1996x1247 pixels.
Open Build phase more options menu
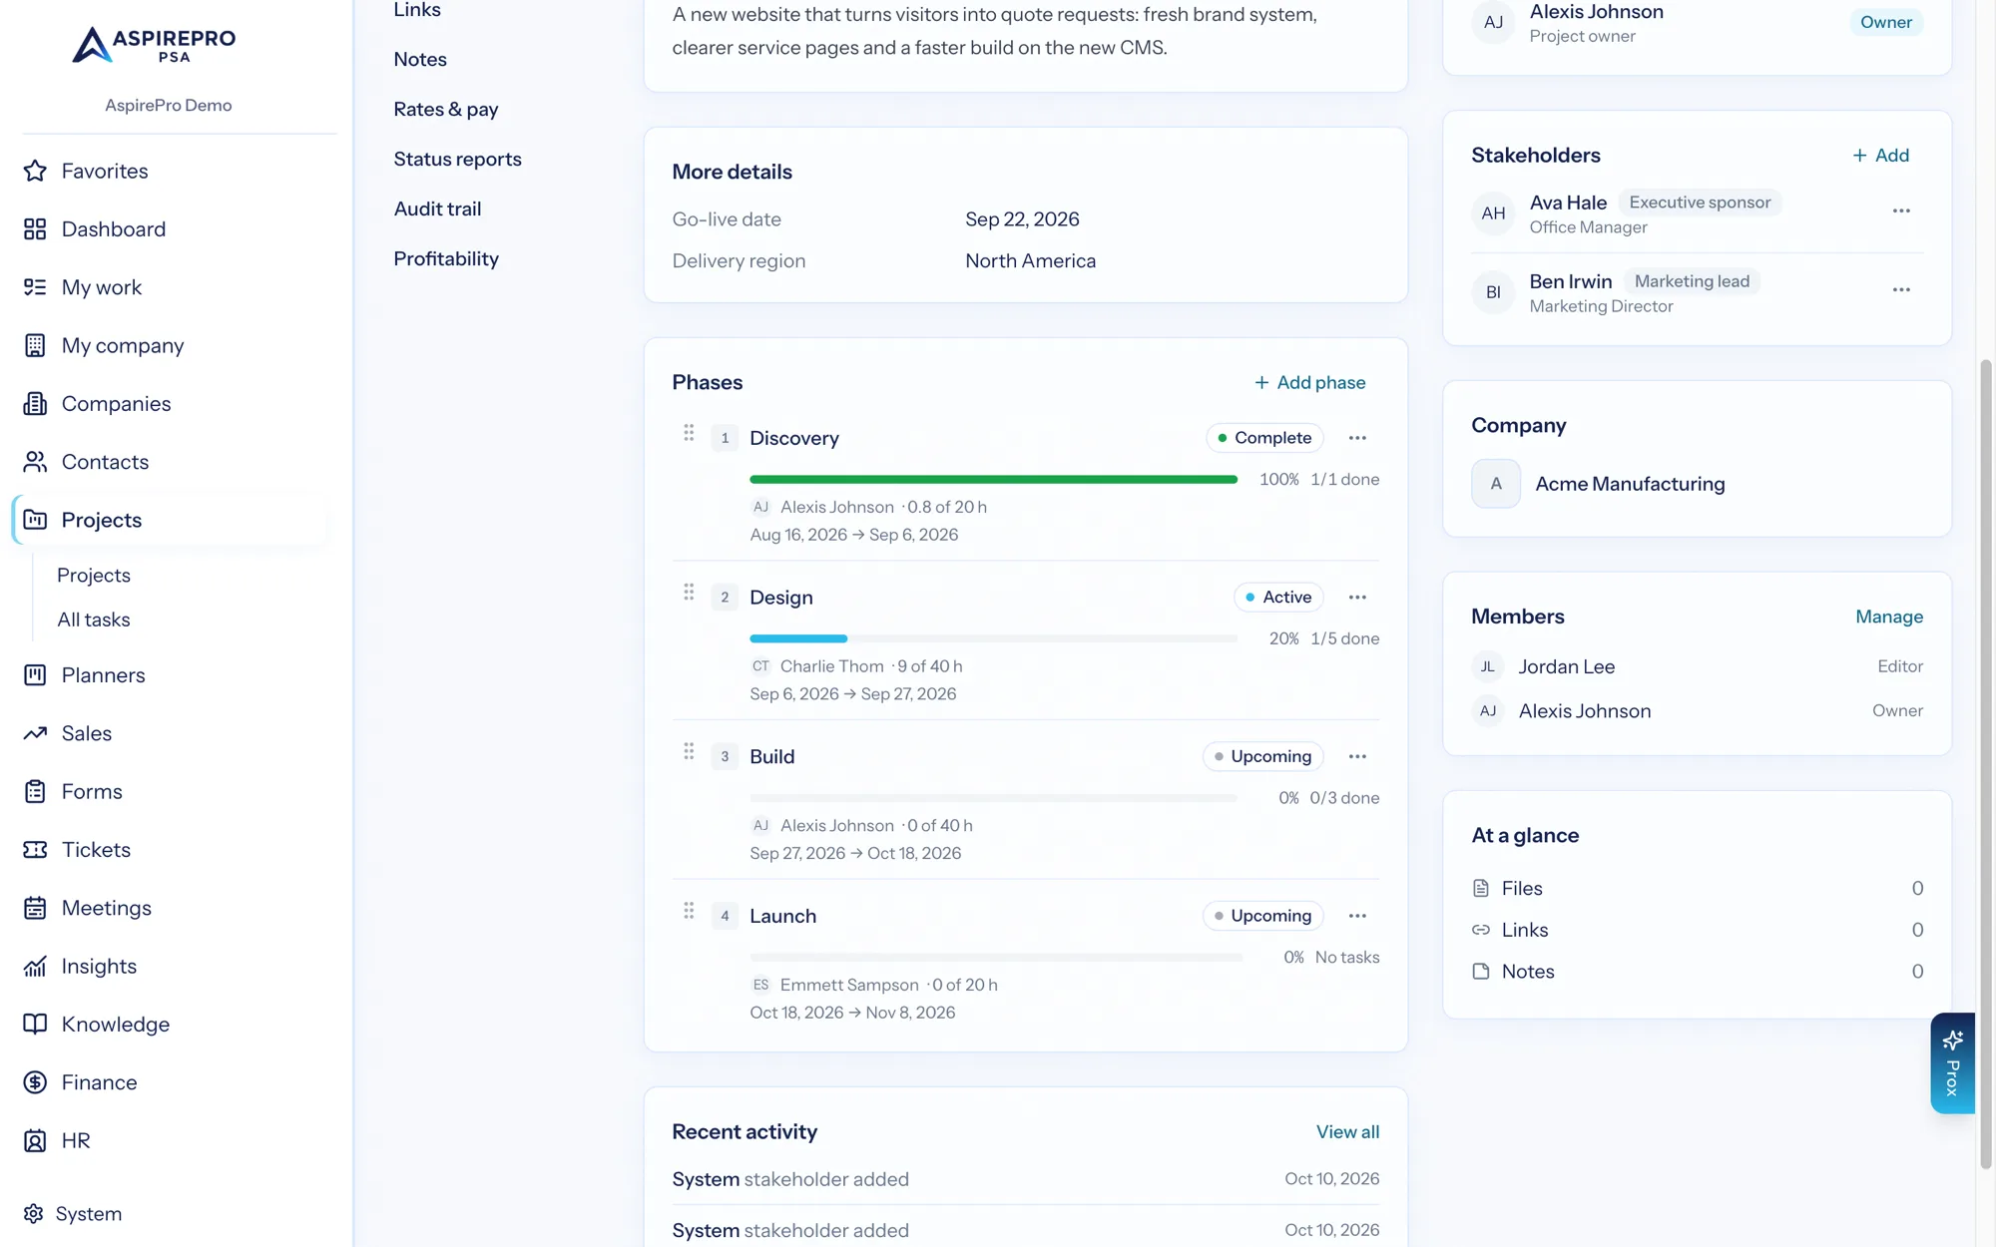click(x=1357, y=756)
